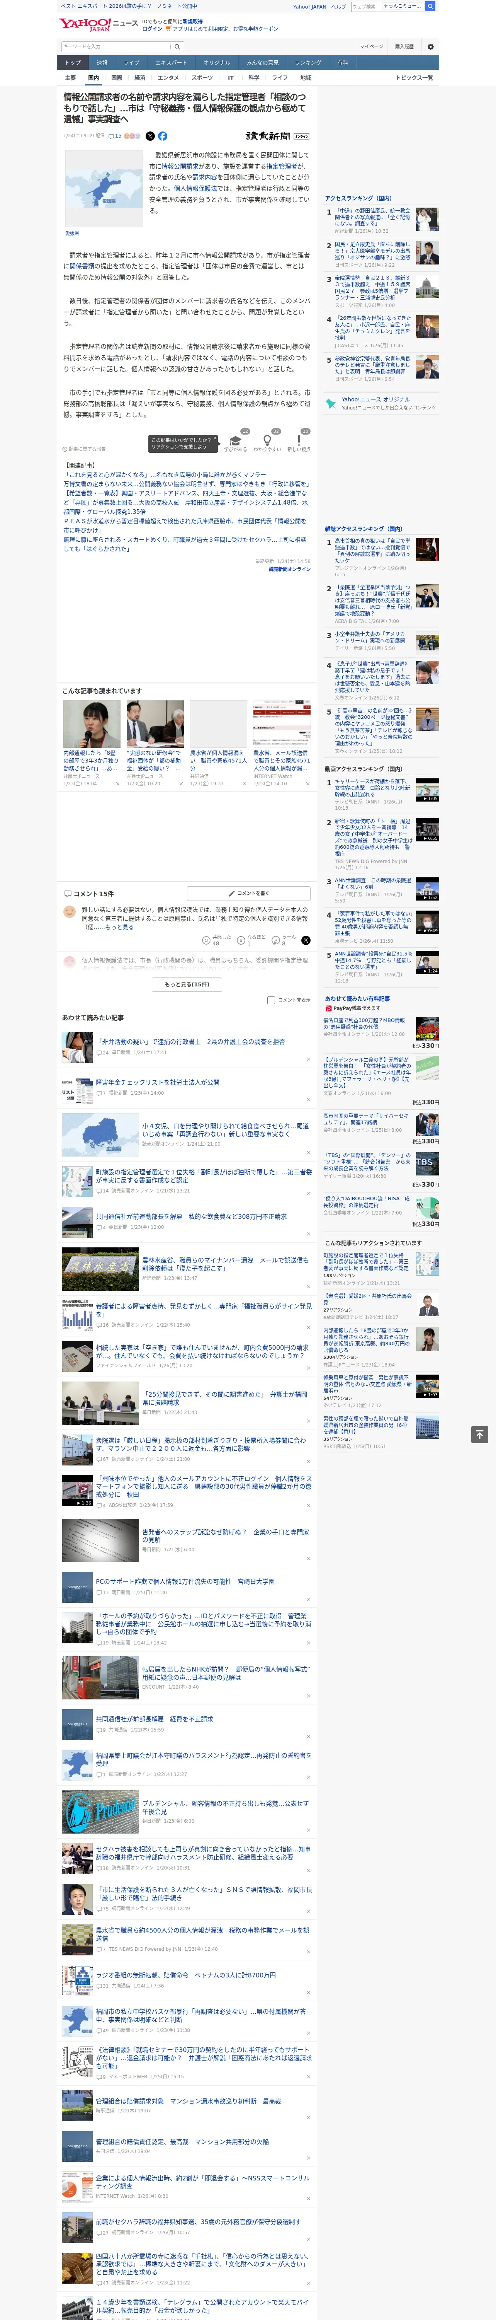
Task: Click マイページ link
Action: tap(372, 46)
